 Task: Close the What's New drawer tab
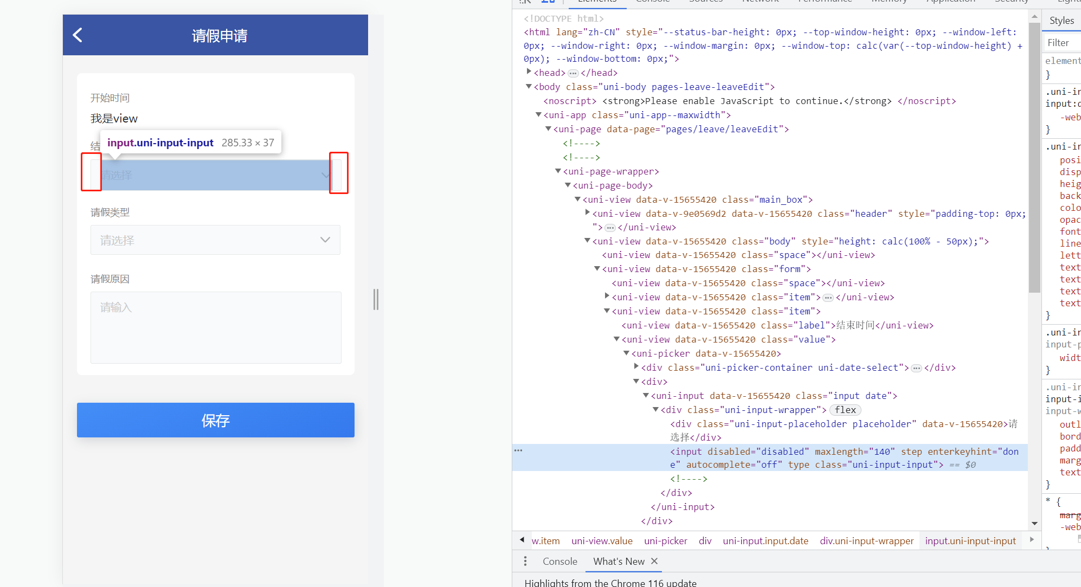tap(654, 561)
